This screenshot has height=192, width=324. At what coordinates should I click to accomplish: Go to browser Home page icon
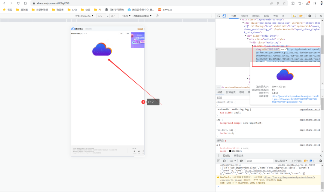click(x=25, y=3)
